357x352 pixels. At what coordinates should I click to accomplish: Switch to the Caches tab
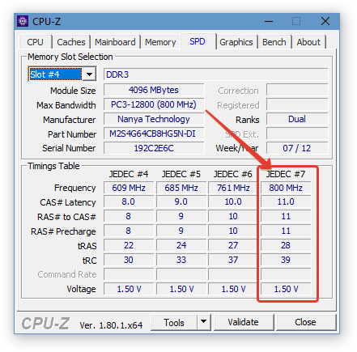click(71, 42)
